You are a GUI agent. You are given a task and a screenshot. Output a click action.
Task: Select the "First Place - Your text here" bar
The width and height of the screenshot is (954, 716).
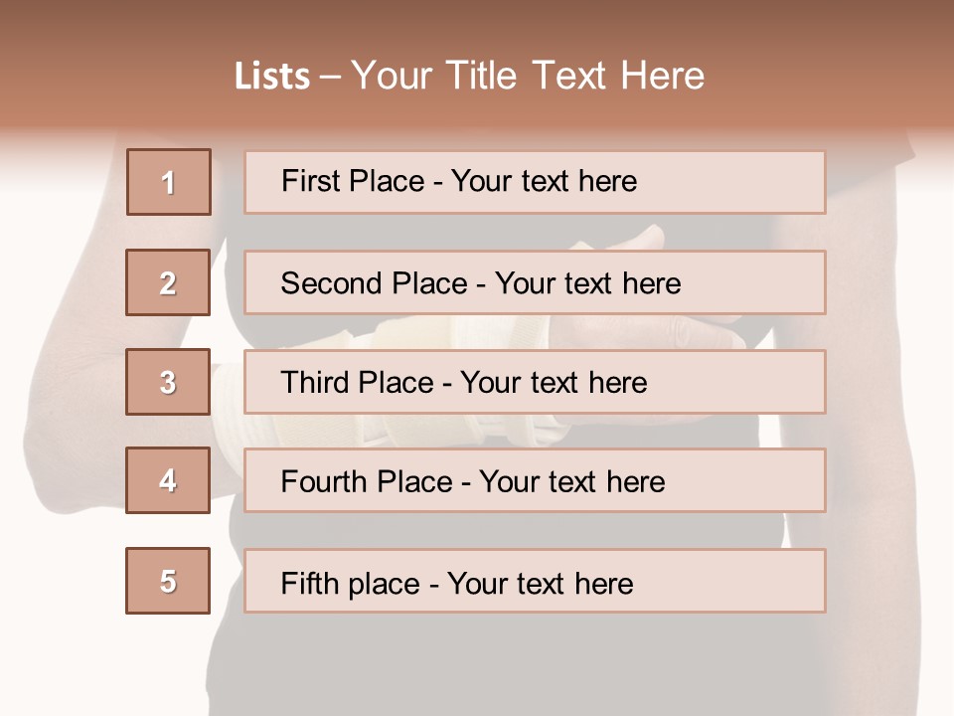coord(535,182)
